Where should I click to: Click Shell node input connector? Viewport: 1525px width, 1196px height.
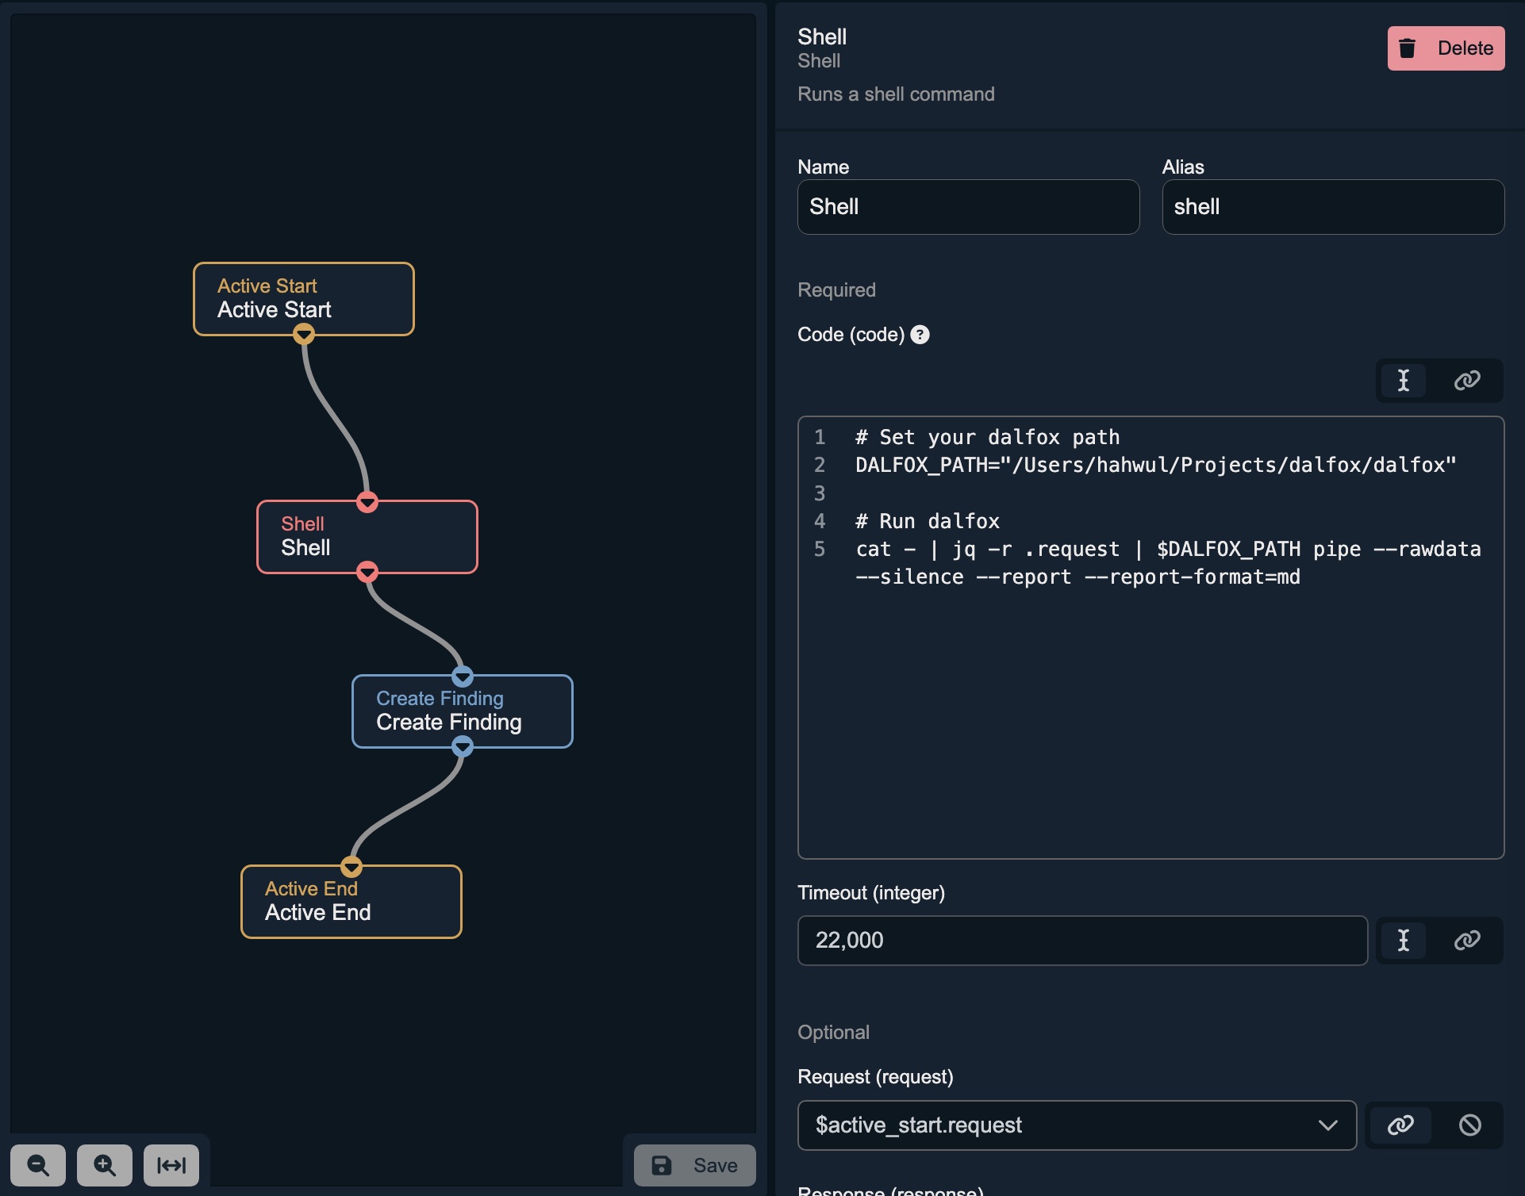(367, 502)
